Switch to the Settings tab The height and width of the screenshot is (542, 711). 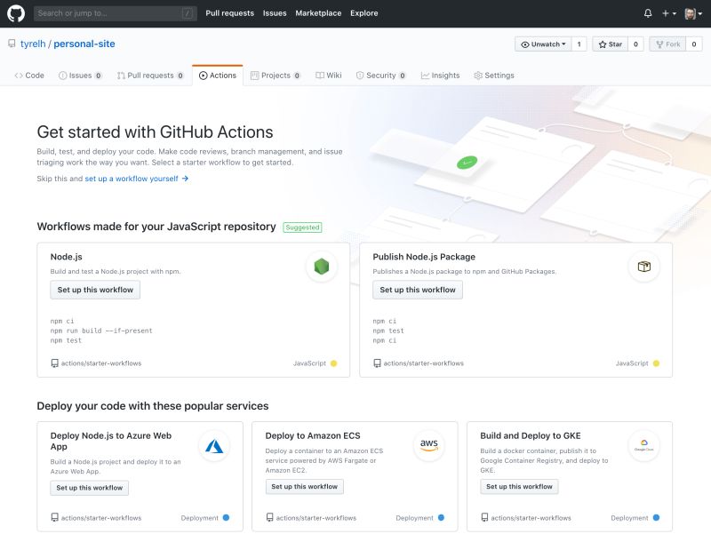click(495, 76)
